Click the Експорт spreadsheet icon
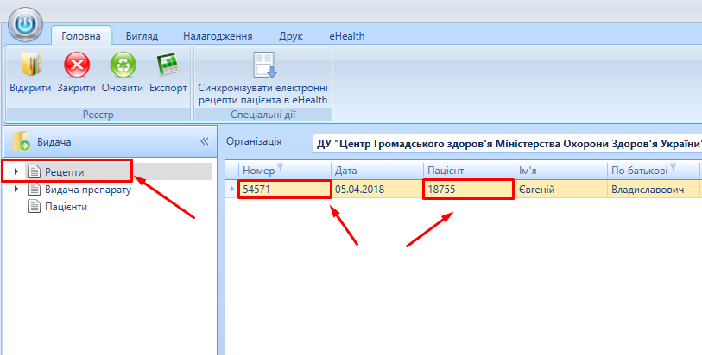Viewport: 702px width, 355px height. pyautogui.click(x=168, y=65)
